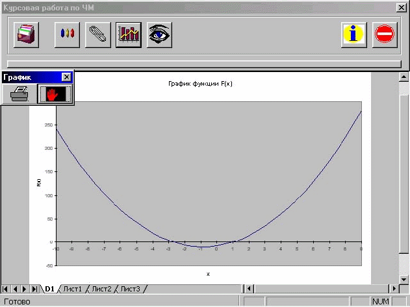Click the vertical scrollbar thumb

[x=404, y=174]
